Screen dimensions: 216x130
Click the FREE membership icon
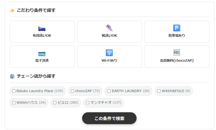177,53
